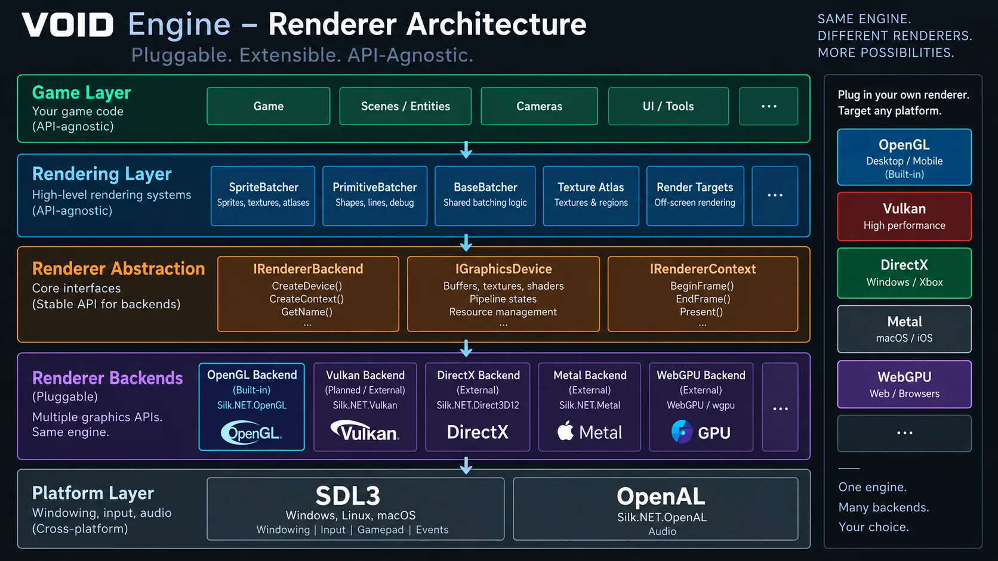Viewport: 998px width, 561px height.
Task: Click the WebGPU / wgpu text
Action: point(701,405)
